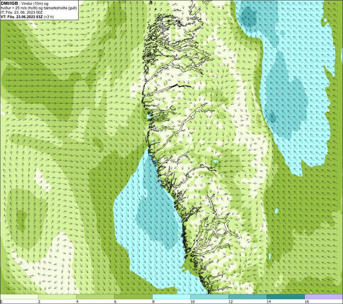
Task: Click the legend scale label '2'
Action: tap(39, 302)
